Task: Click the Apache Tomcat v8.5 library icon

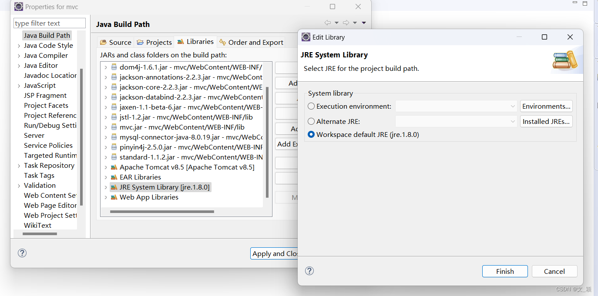Action: click(114, 167)
